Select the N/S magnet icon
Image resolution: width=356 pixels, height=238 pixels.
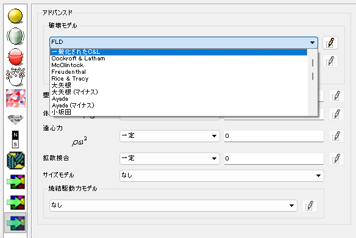click(x=15, y=139)
